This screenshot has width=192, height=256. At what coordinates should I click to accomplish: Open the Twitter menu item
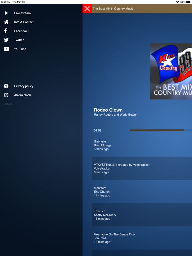coord(41,40)
